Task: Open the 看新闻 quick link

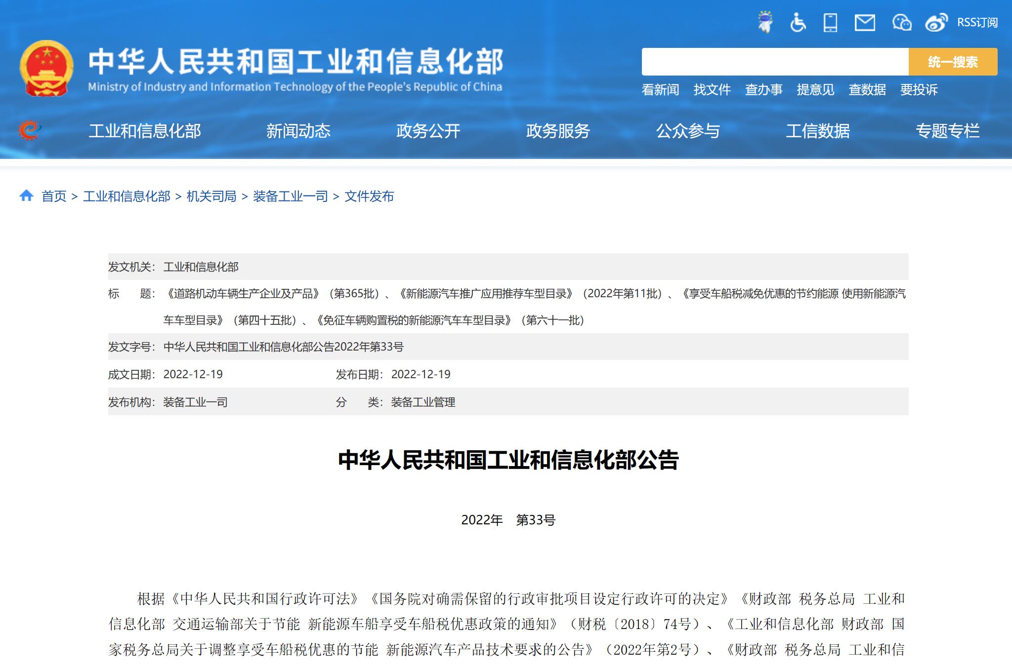Action: [x=660, y=90]
